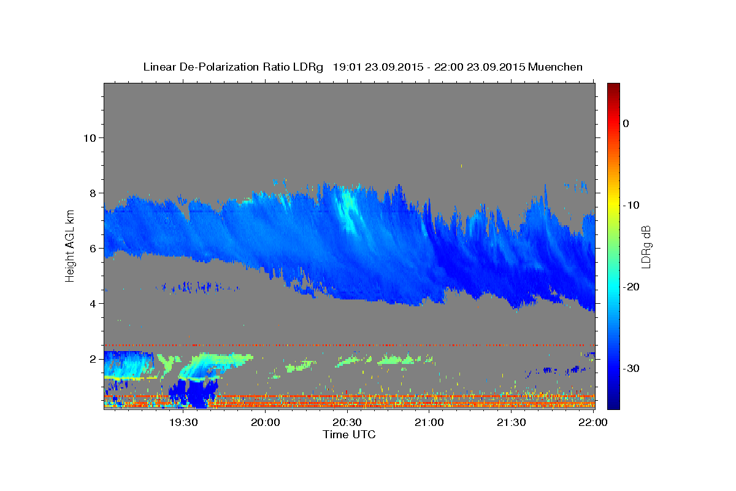Click the height tick label 4
Viewport: 736px width, 491px height.
click(x=93, y=303)
